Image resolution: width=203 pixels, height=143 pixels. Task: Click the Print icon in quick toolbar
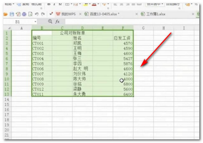click(x=24, y=14)
